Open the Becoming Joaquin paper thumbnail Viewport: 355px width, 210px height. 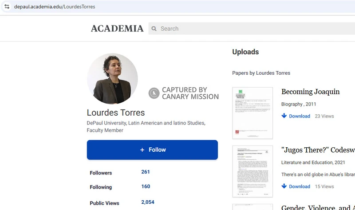click(x=252, y=113)
